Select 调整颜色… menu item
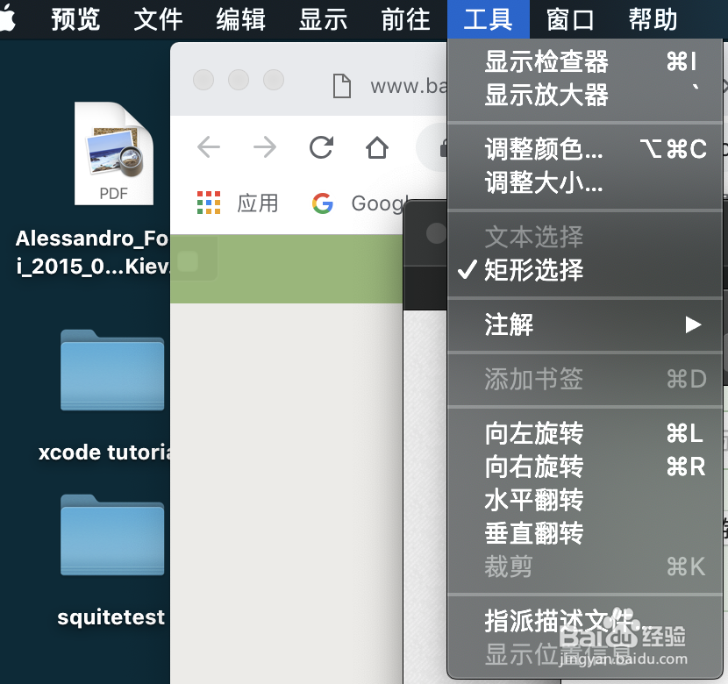Screen dimensions: 728x684 (x=584, y=149)
